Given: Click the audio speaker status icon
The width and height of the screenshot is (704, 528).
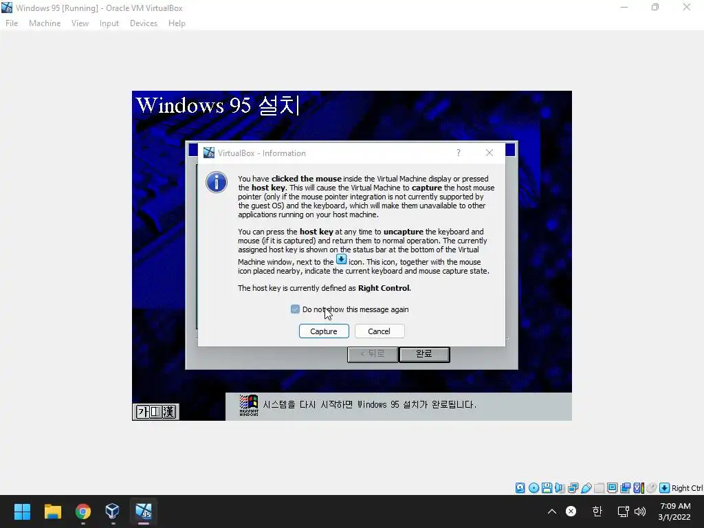Looking at the screenshot, I should coord(560,488).
